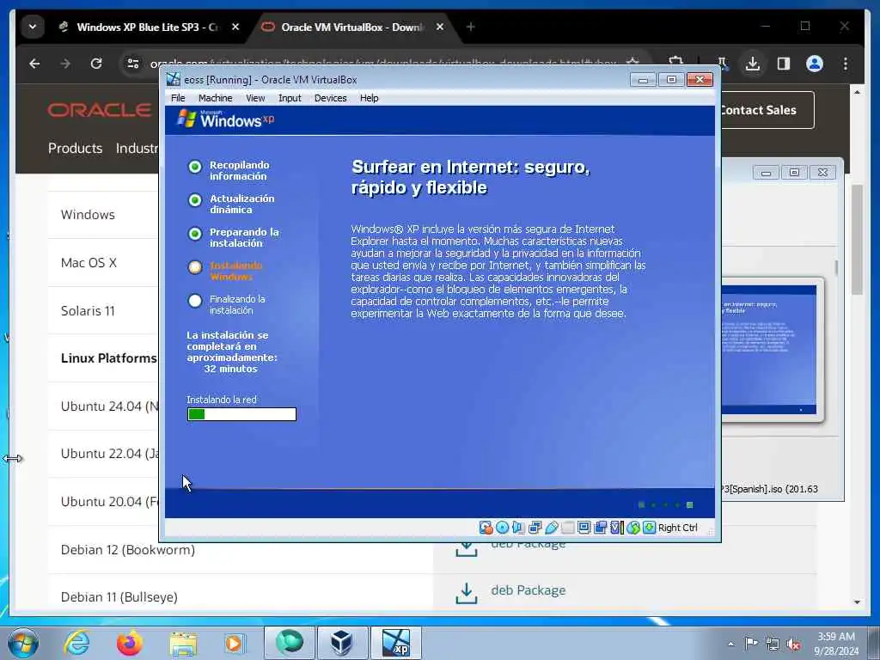Click the greyed shared folders status icon
The width and height of the screenshot is (880, 660).
click(x=567, y=528)
